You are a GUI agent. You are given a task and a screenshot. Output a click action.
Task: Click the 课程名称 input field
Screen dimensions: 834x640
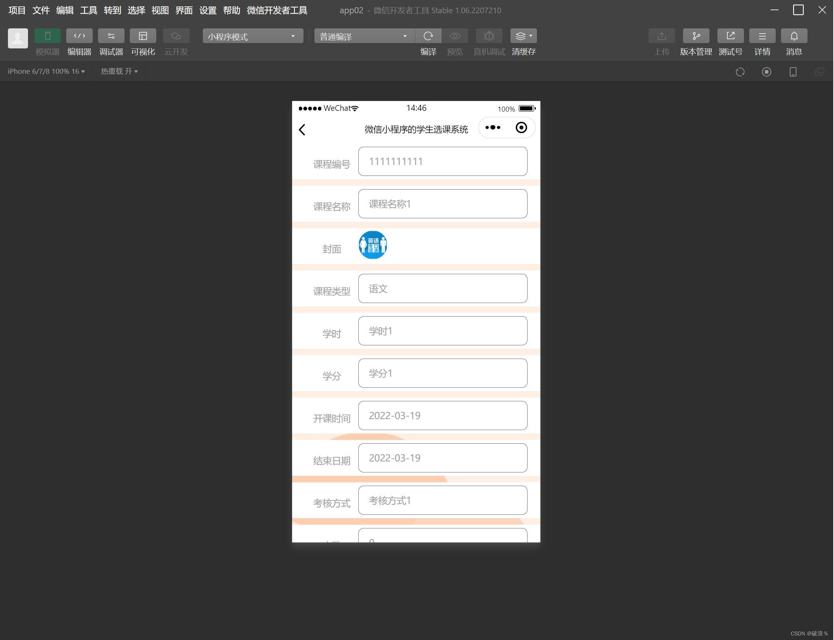click(x=443, y=204)
